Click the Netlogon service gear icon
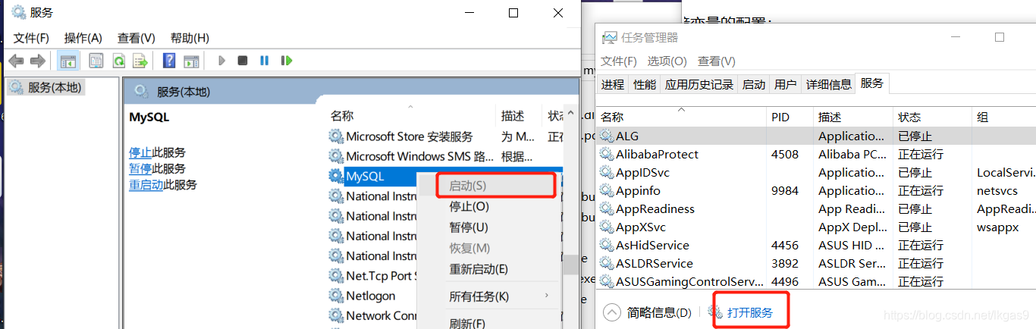 pos(335,295)
